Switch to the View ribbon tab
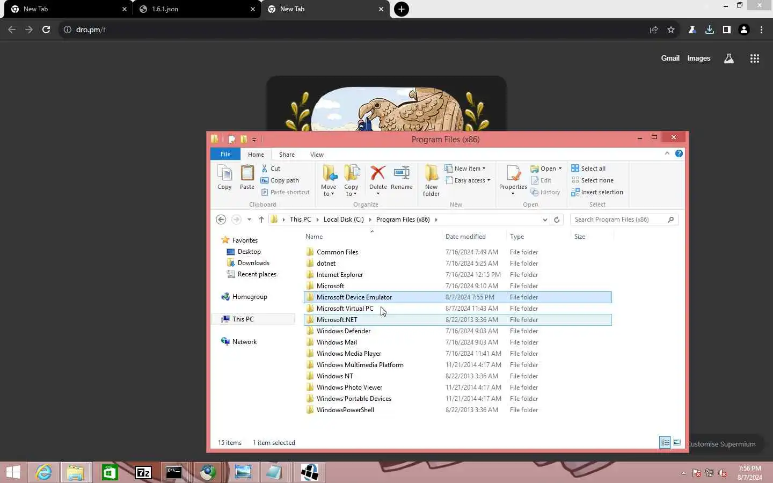This screenshot has width=773, height=483. [x=317, y=155]
